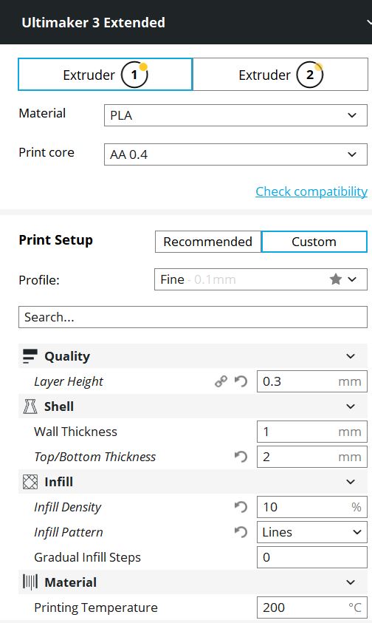Image resolution: width=372 pixels, height=623 pixels.
Task: Open the Material PLA dropdown
Action: point(235,115)
